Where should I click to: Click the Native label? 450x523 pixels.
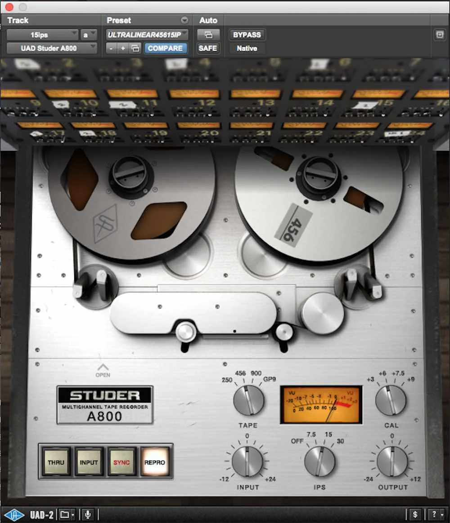(x=247, y=49)
